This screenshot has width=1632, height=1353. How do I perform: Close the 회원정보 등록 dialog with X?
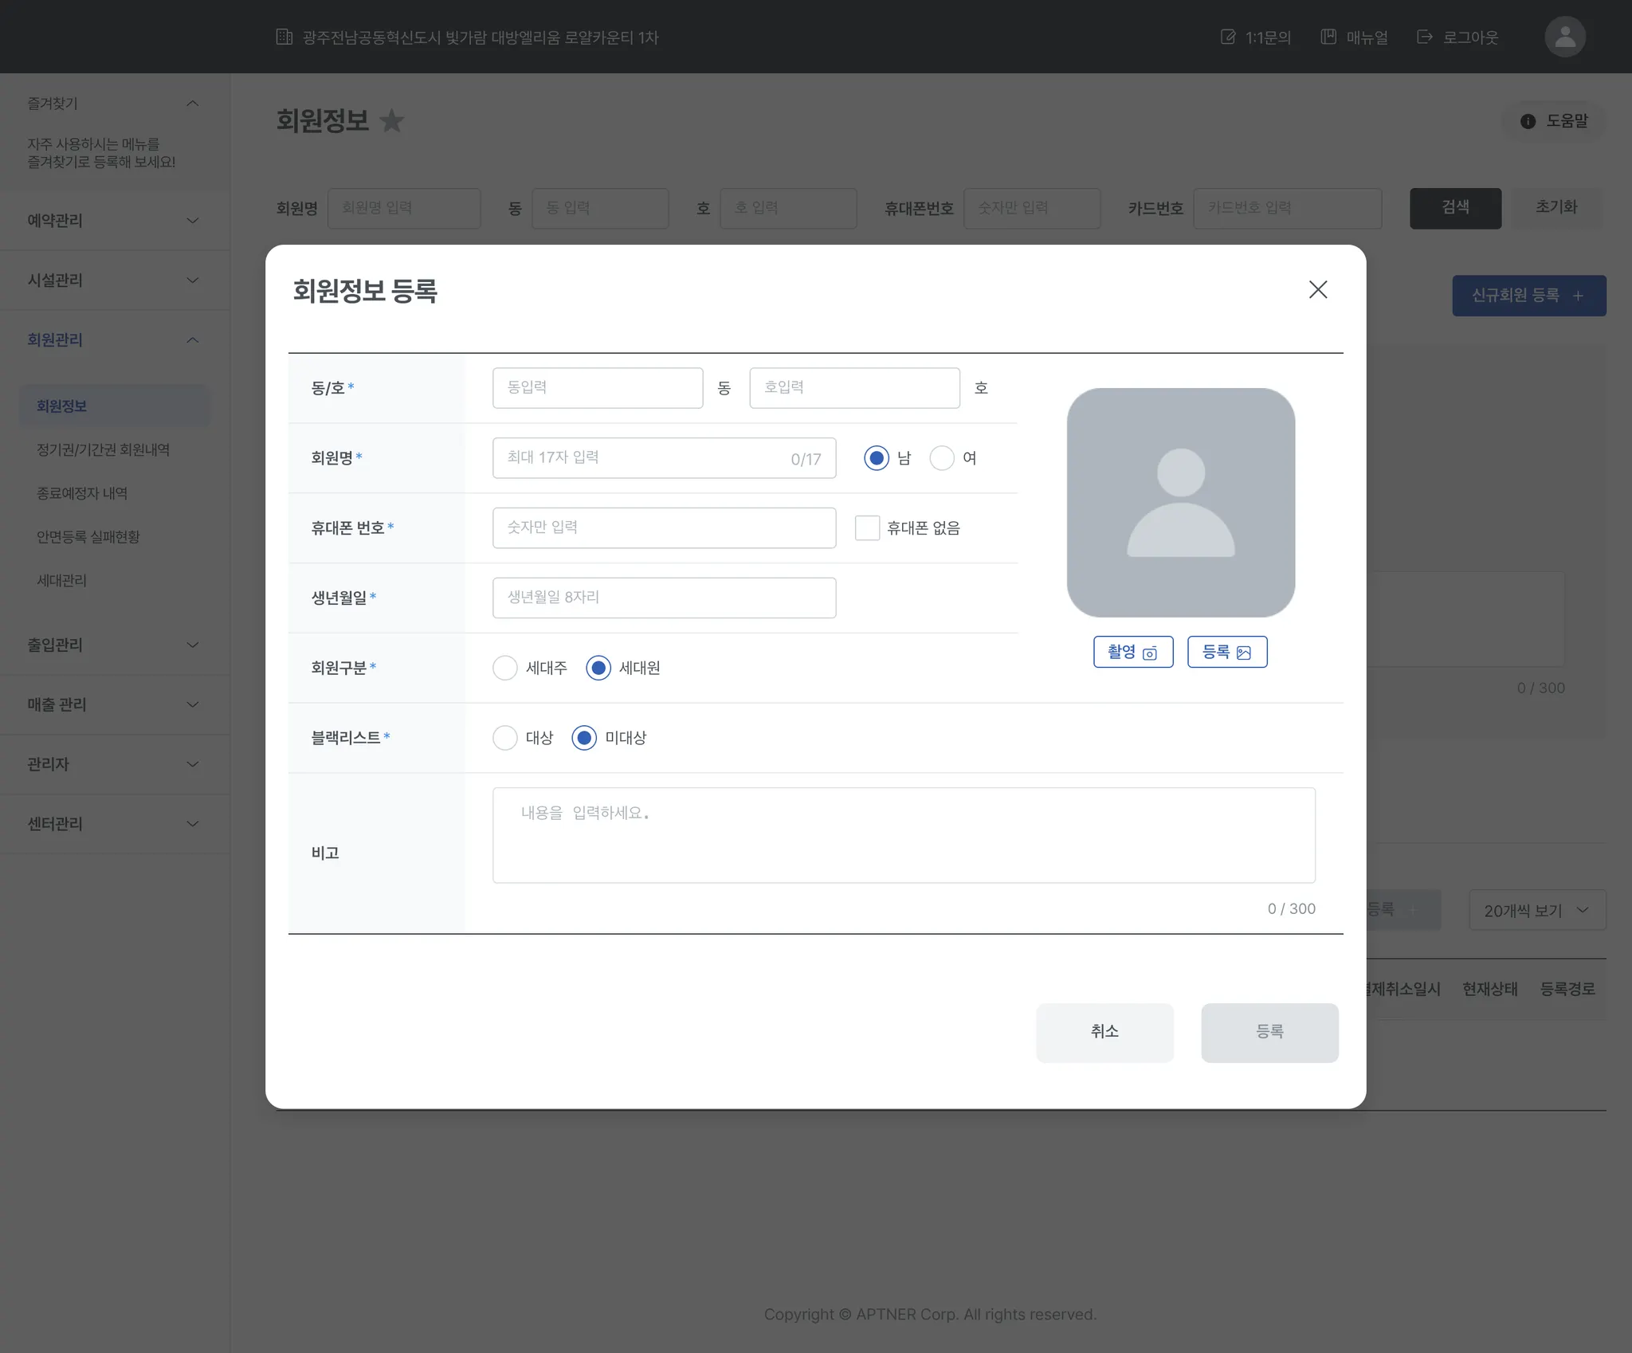click(x=1317, y=290)
